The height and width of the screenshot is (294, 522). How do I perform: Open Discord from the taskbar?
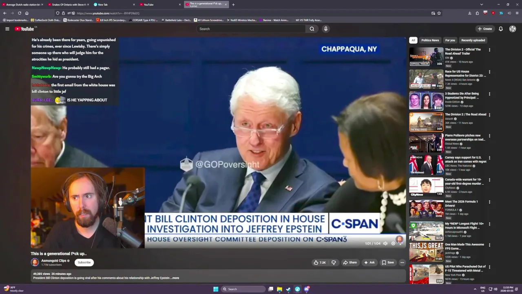(x=306, y=289)
